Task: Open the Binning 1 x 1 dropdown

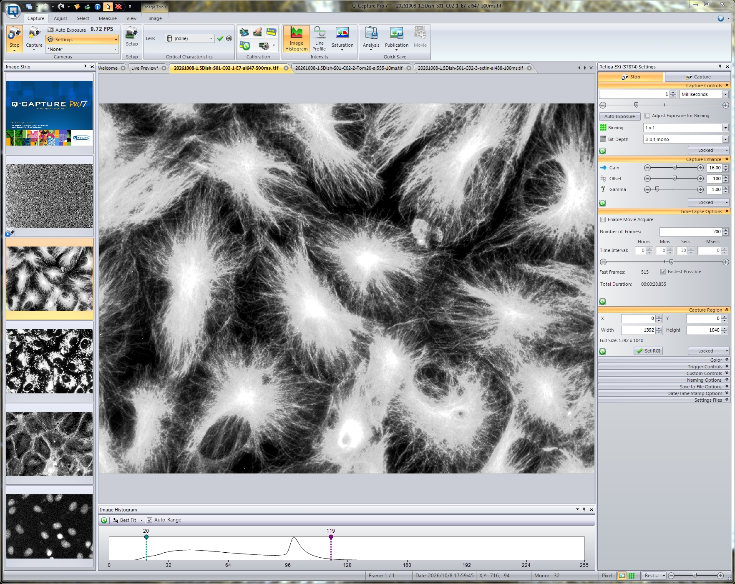Action: point(686,128)
